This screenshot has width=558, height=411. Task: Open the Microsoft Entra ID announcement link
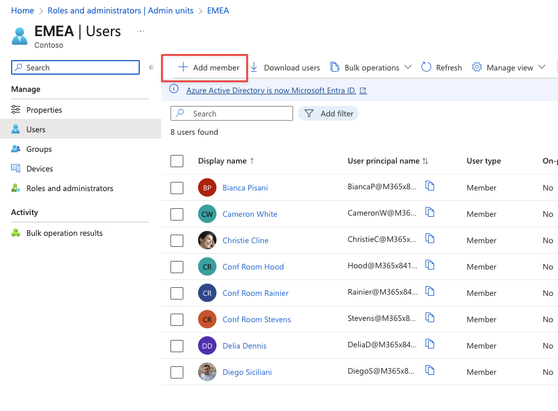coord(271,90)
